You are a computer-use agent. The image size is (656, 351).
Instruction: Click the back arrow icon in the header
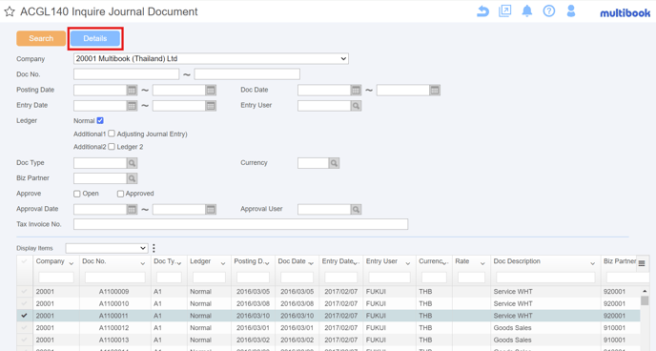[x=482, y=11]
